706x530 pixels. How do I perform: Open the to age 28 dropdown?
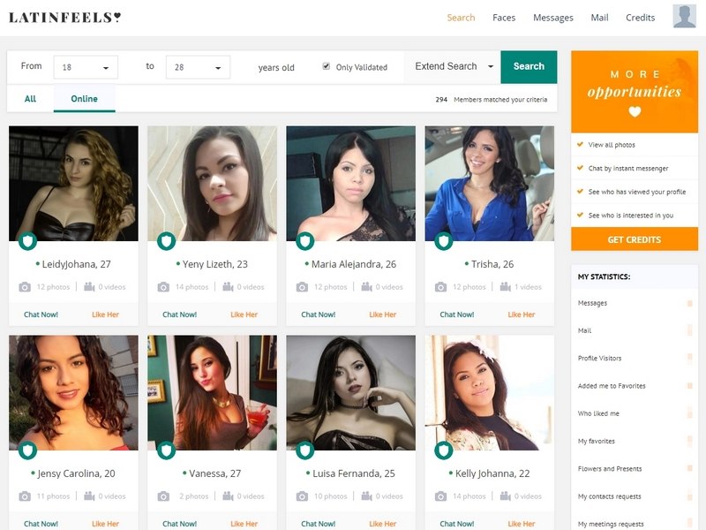198,67
